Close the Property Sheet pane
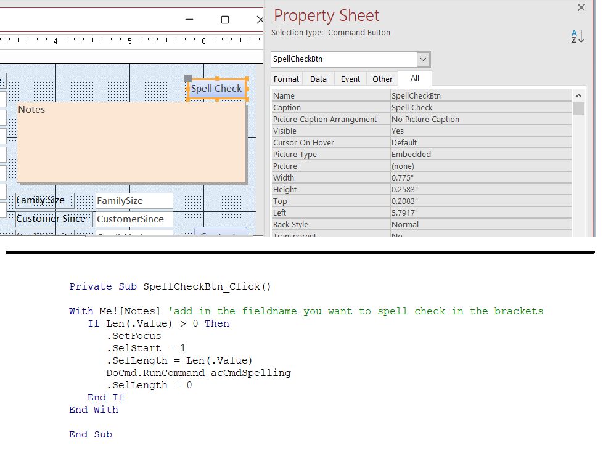The image size is (611, 451). pyautogui.click(x=580, y=7)
